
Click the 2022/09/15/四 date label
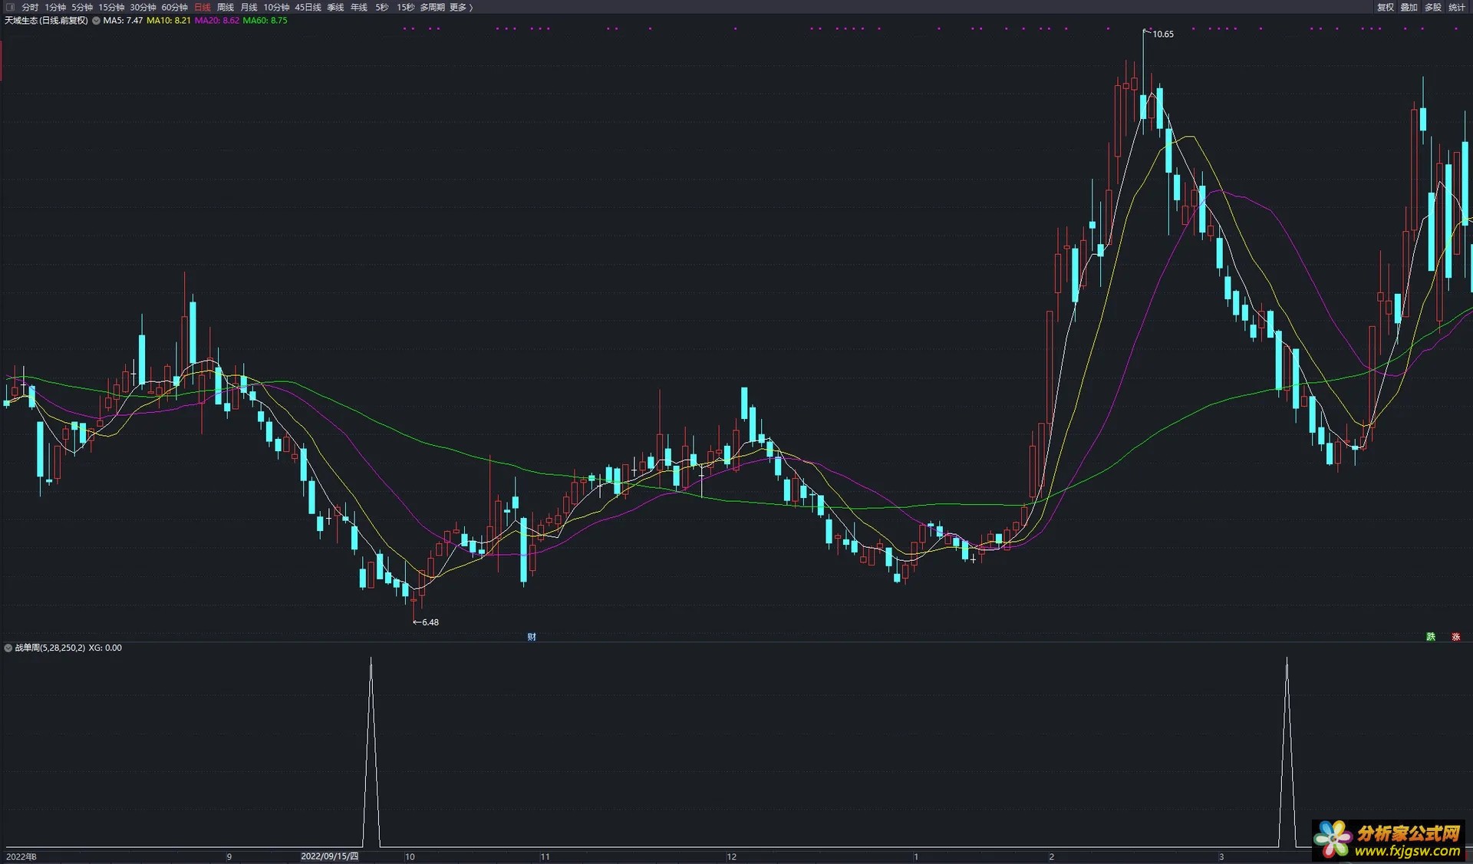point(329,856)
